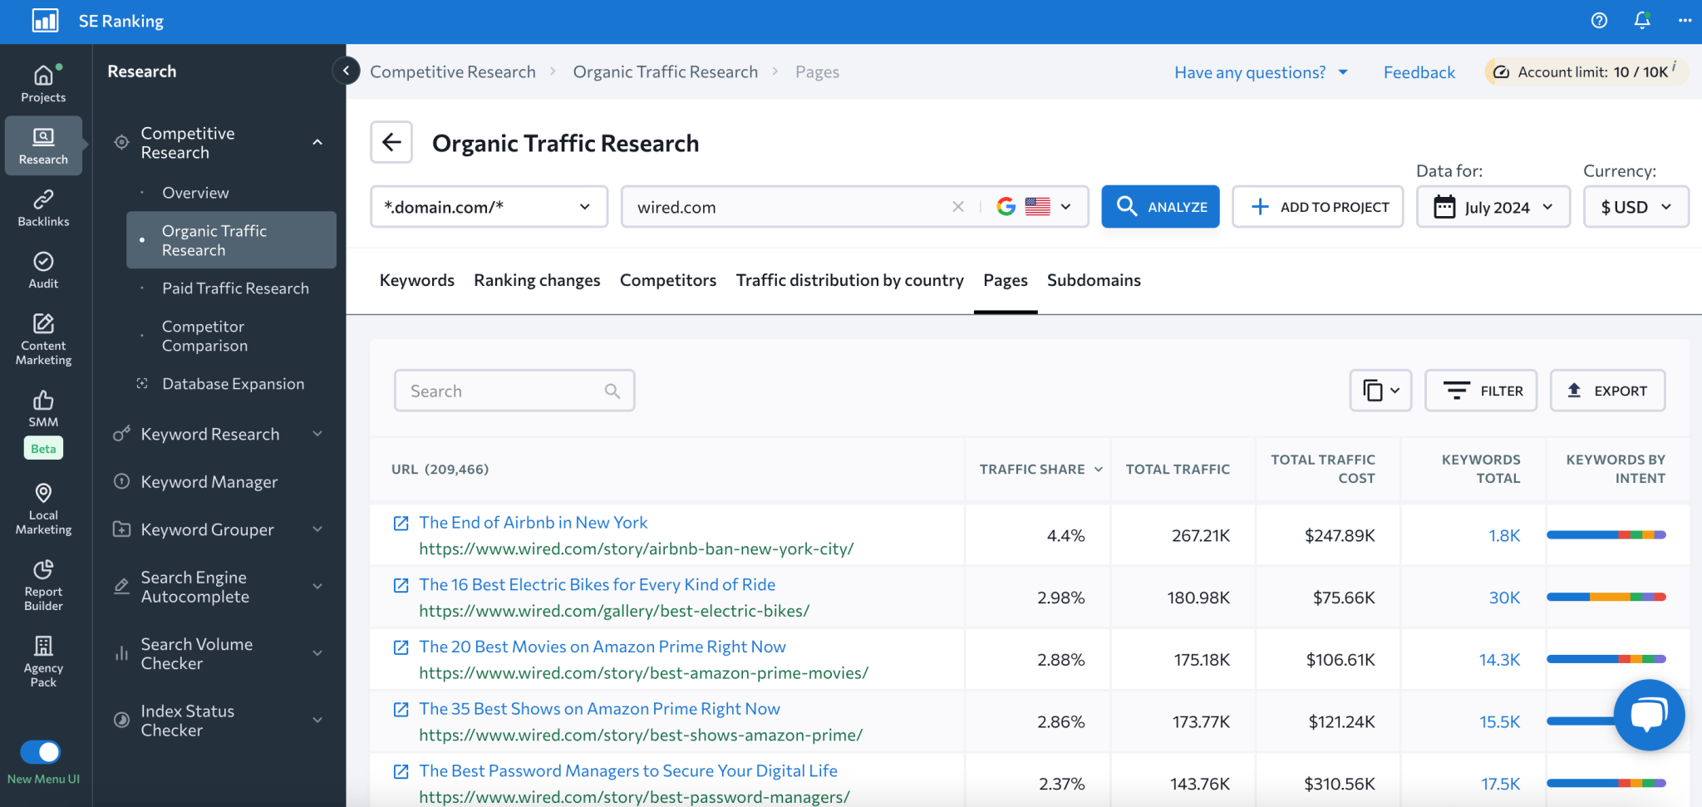Open Content Marketing in sidebar
This screenshot has width=1702, height=807.
42,337
